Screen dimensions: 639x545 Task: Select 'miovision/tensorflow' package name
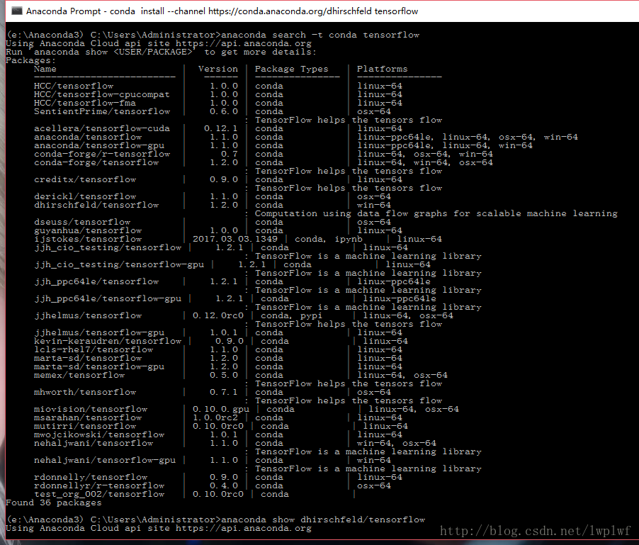(x=91, y=409)
